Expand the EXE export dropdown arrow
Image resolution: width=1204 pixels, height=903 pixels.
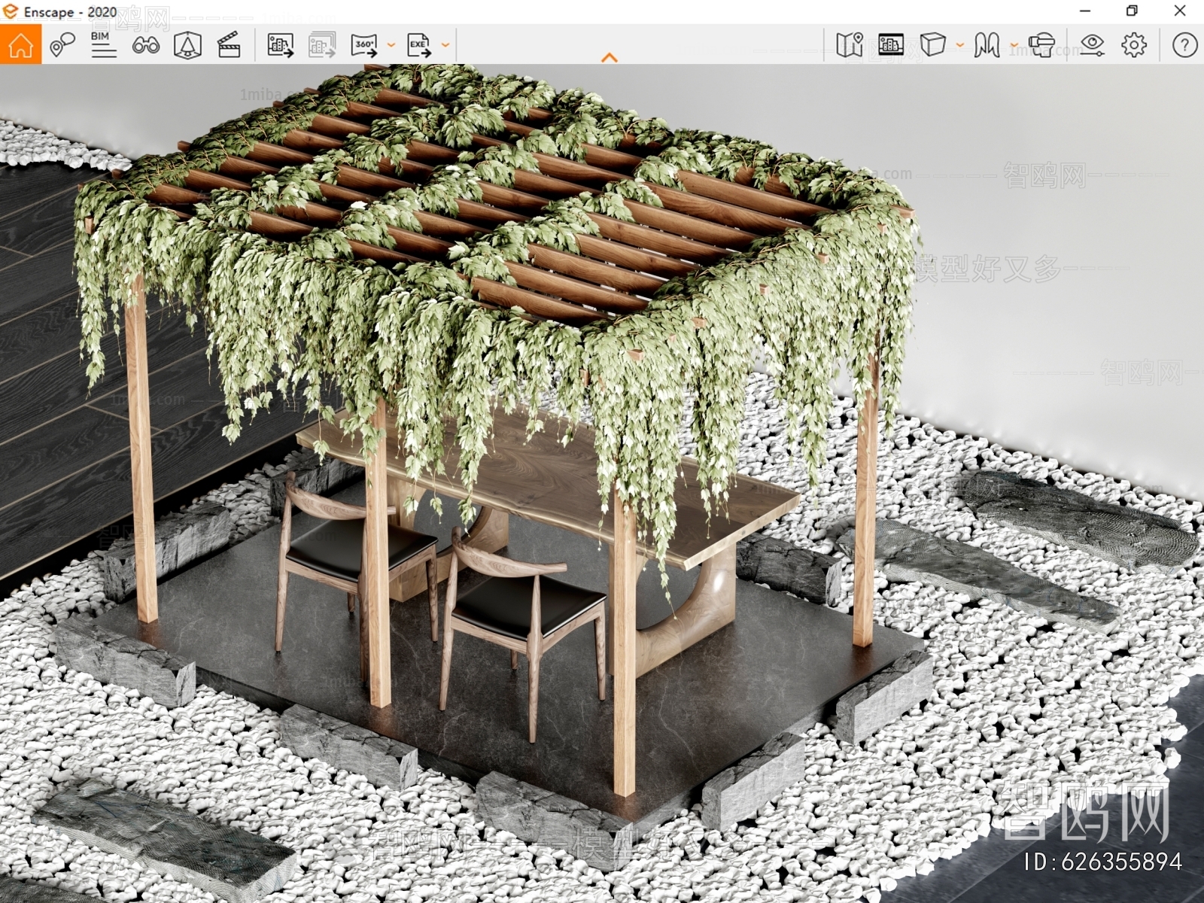pos(445,45)
